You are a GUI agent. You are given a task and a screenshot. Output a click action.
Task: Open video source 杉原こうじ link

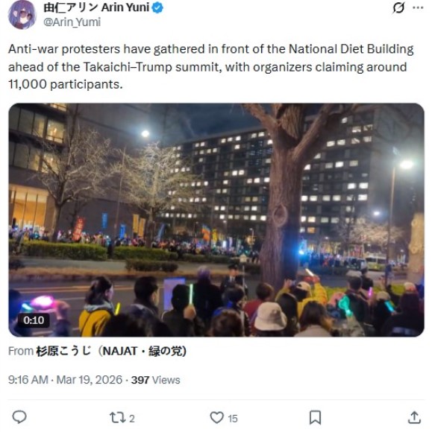click(x=111, y=351)
